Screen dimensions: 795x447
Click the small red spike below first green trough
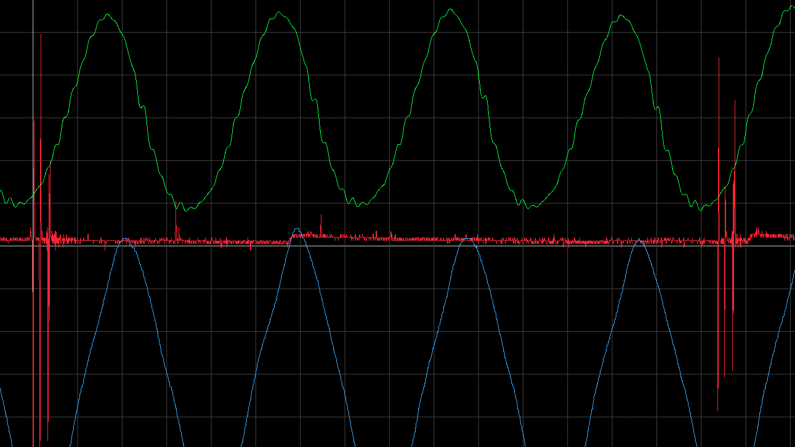coord(177,232)
